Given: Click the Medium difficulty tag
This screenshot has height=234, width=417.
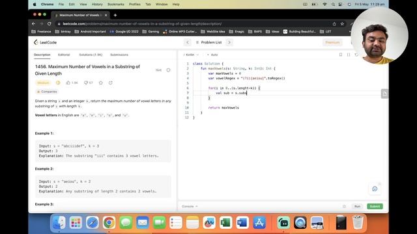Looking at the screenshot, I should pyautogui.click(x=43, y=83).
